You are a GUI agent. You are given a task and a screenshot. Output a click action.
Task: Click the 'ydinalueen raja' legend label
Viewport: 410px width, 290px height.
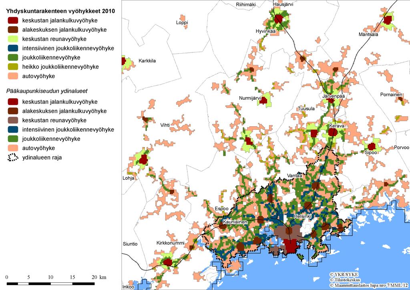[42, 158]
